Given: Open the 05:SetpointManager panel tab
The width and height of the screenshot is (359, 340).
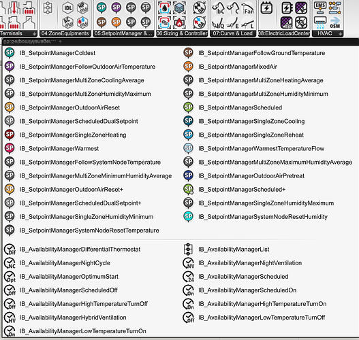Looking at the screenshot, I should tap(123, 33).
